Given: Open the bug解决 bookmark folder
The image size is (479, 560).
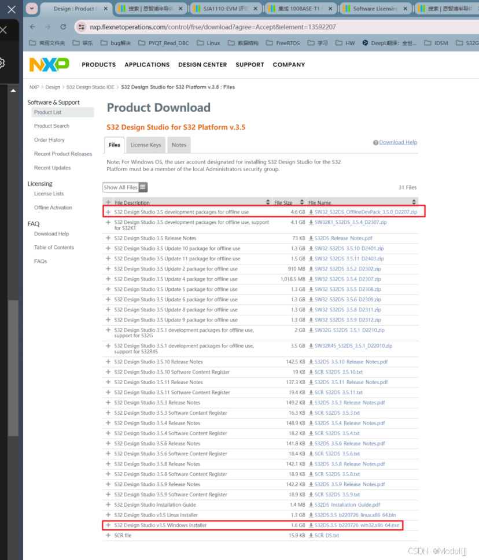Looking at the screenshot, I should point(116,43).
